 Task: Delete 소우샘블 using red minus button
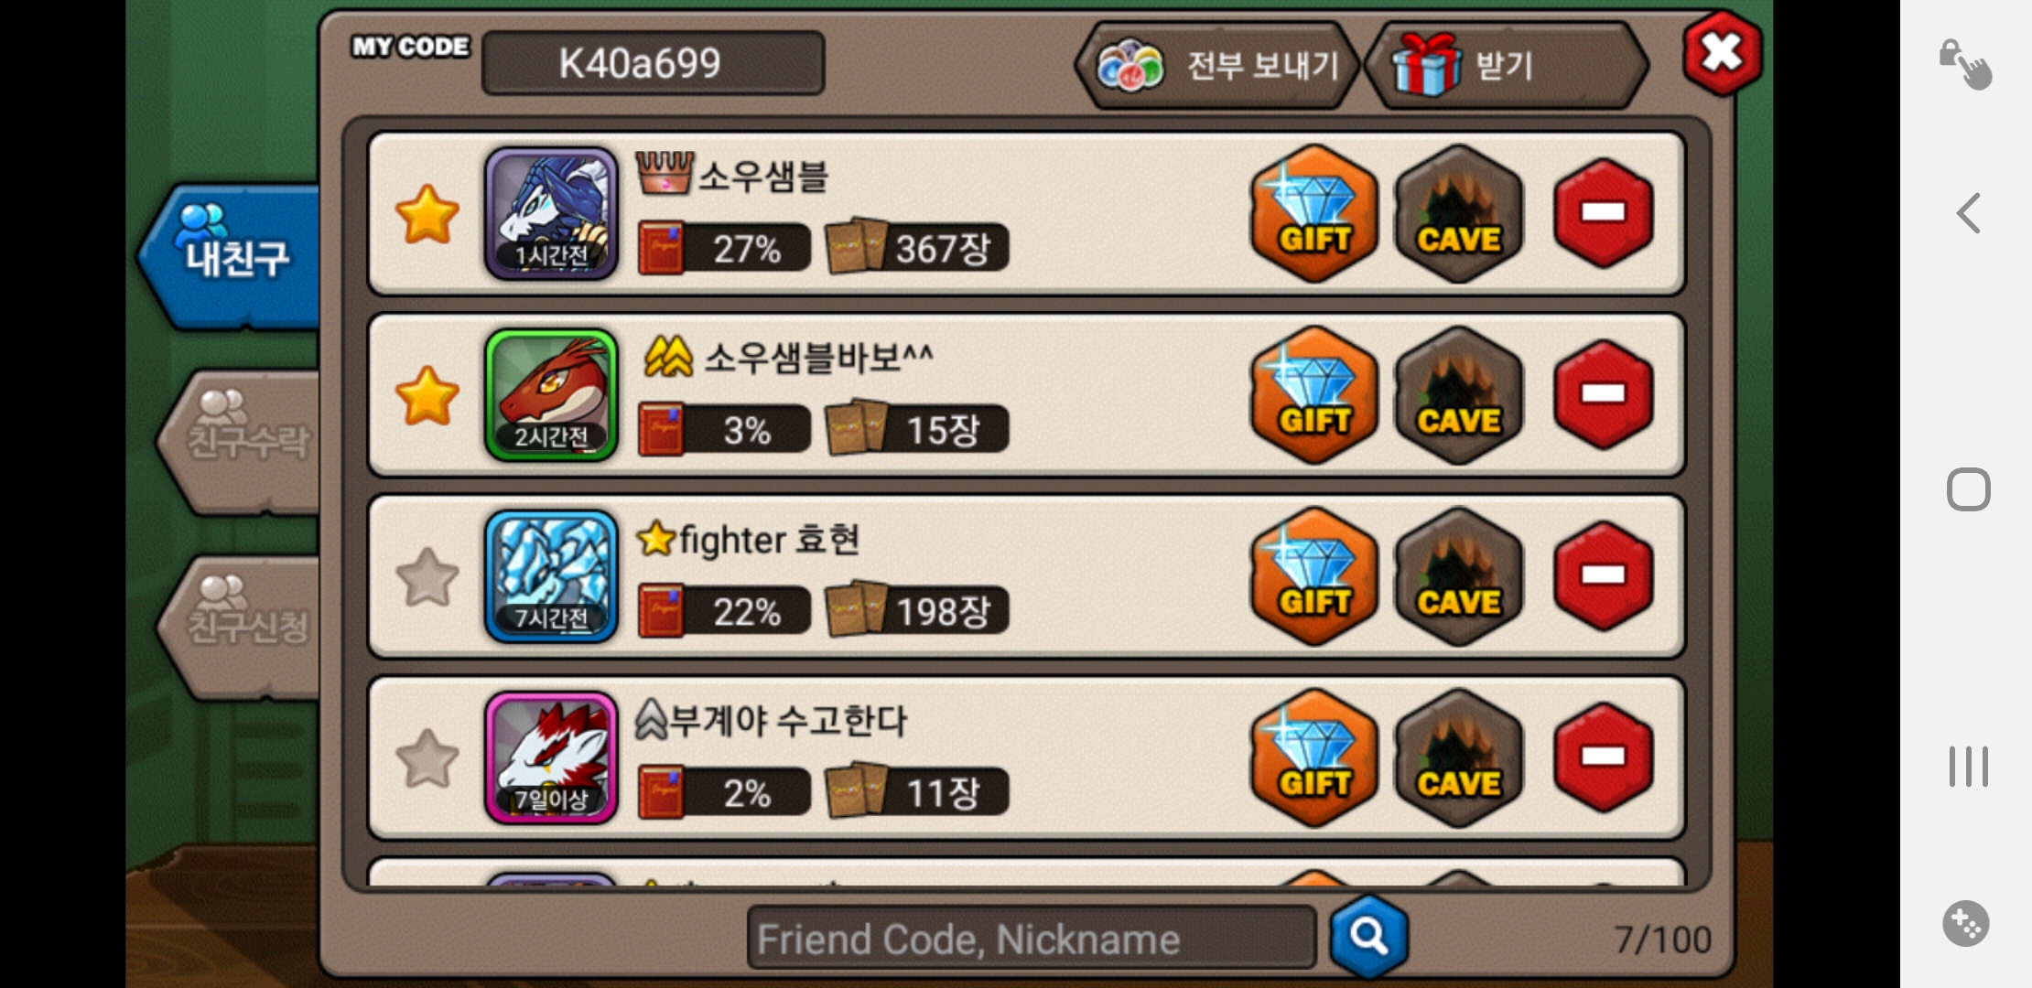coord(1604,213)
